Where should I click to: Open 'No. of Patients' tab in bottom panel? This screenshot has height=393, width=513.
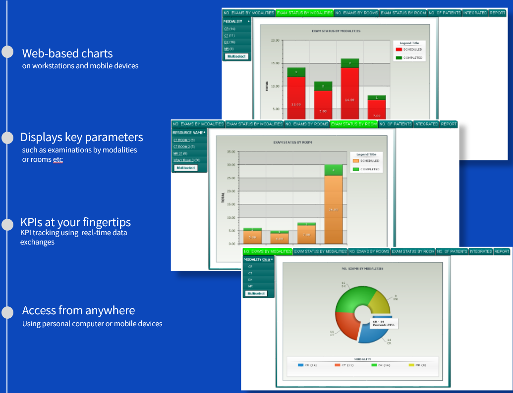(x=452, y=251)
